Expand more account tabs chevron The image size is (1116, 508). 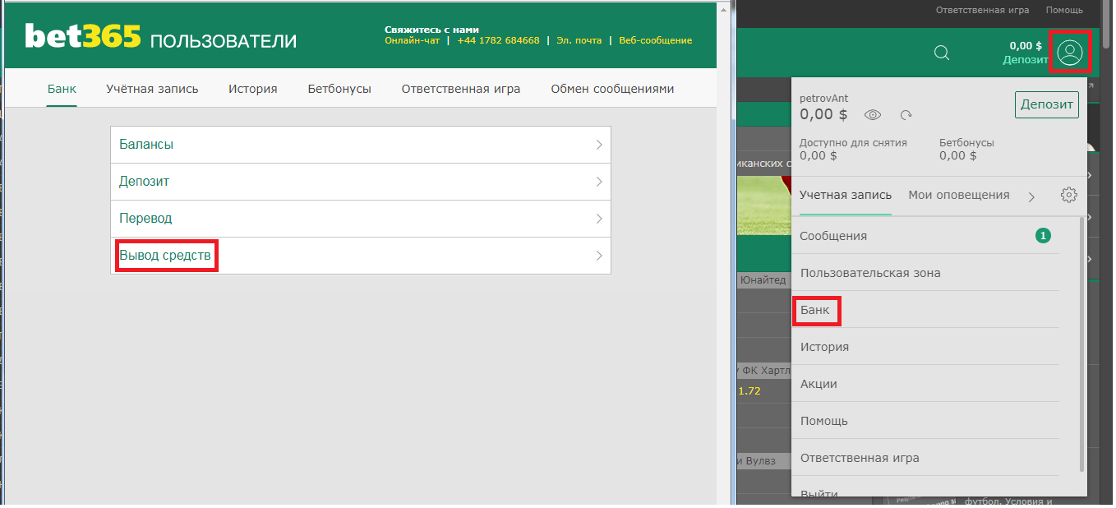(x=1031, y=196)
